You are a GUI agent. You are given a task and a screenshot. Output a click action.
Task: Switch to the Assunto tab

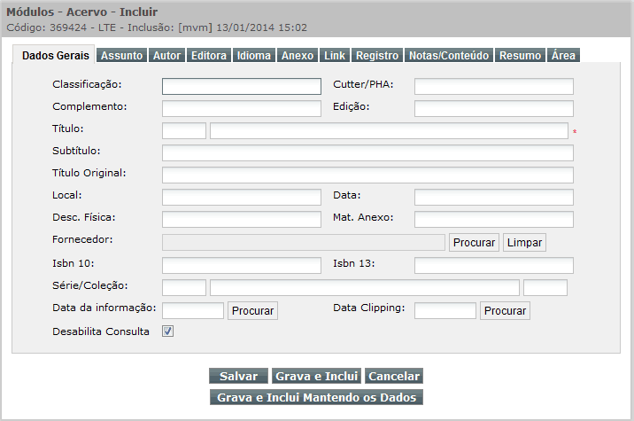coord(121,55)
